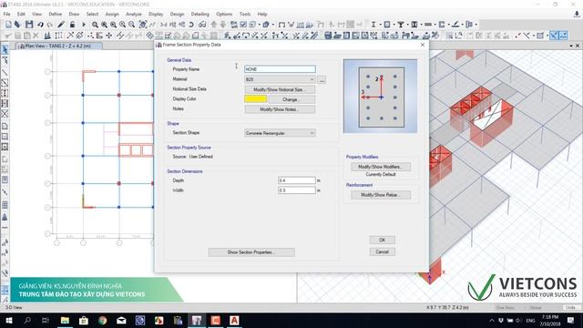583x328 pixels.
Task: Click OK in Frame Section dialog
Action: click(383, 240)
